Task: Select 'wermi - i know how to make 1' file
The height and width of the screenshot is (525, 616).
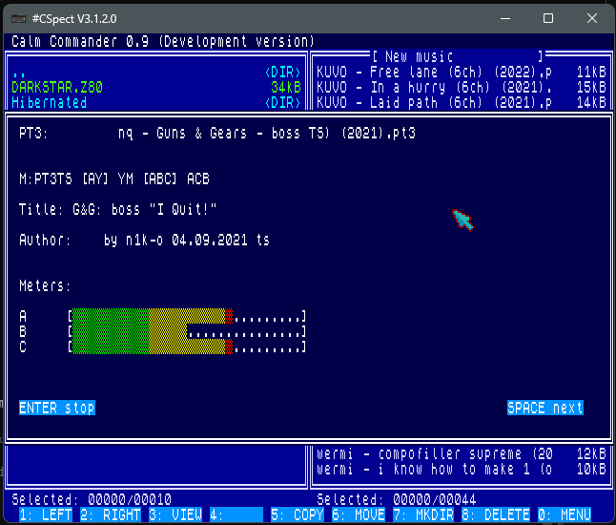Action: (462, 469)
